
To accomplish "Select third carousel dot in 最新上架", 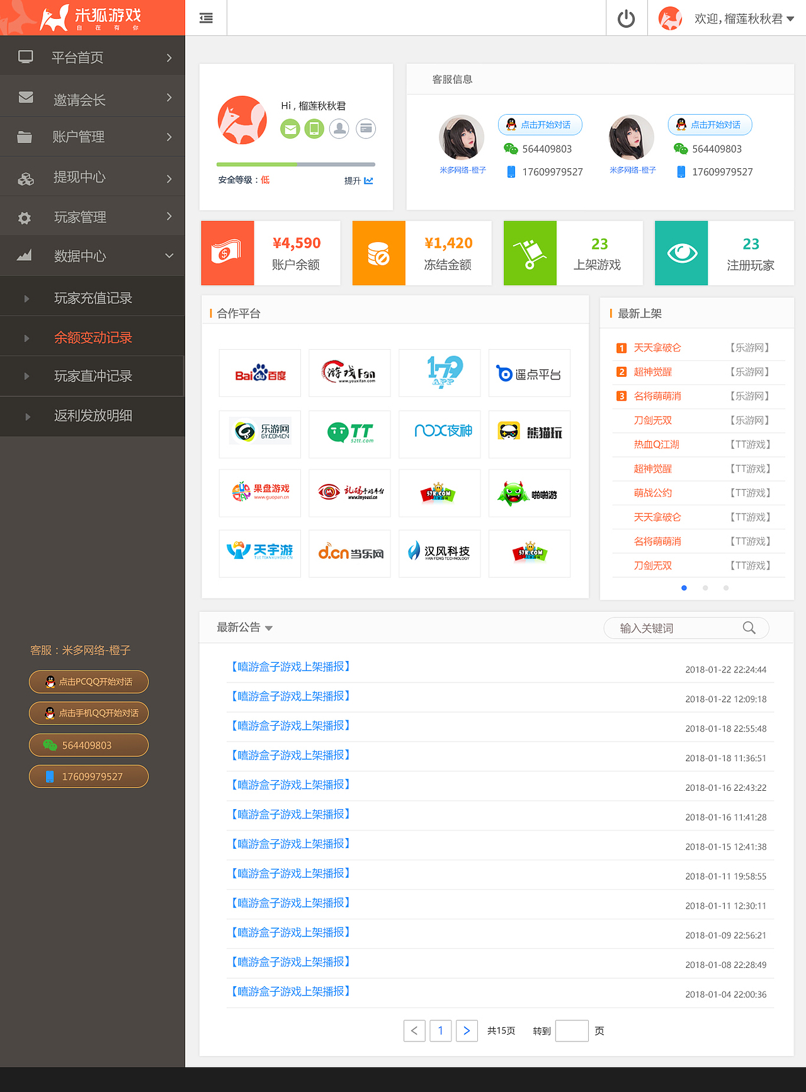I will coord(726,588).
